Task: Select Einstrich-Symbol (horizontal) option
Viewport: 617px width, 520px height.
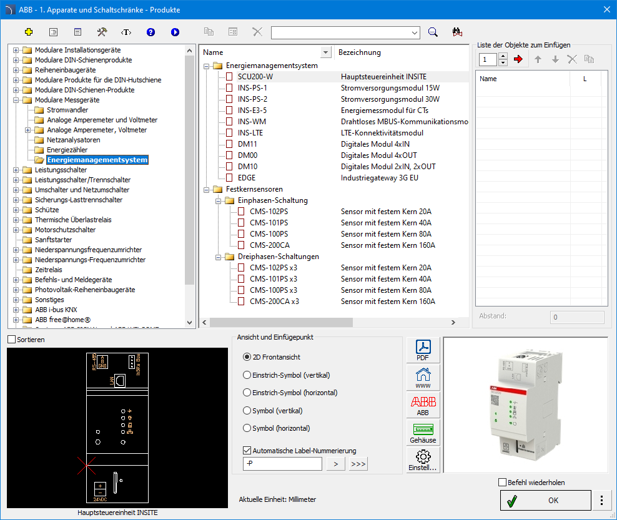Action: pyautogui.click(x=247, y=393)
